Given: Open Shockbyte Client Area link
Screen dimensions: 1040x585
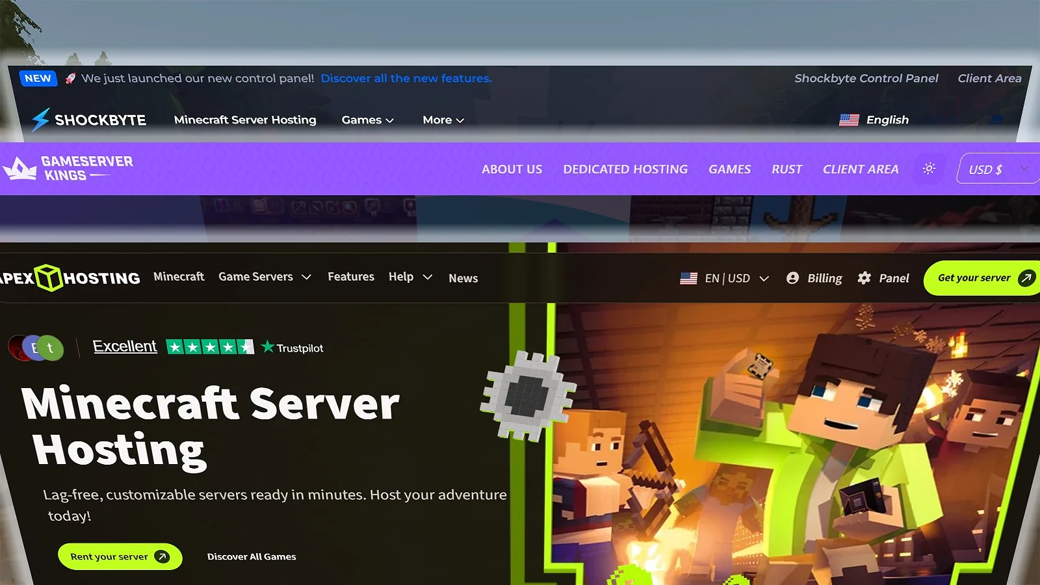Looking at the screenshot, I should [x=989, y=78].
